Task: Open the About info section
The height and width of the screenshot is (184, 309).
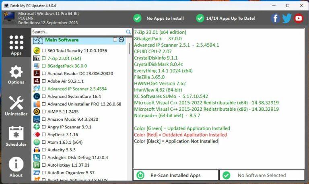Action: click(x=16, y=167)
